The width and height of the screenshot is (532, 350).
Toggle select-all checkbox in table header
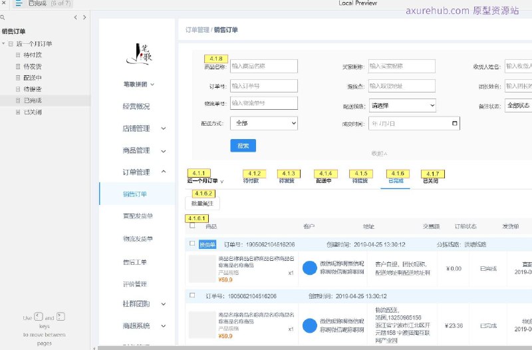[x=192, y=226]
